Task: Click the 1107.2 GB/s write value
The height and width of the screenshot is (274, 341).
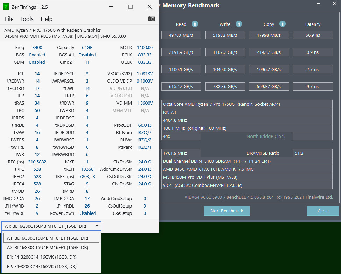Action: (225, 52)
